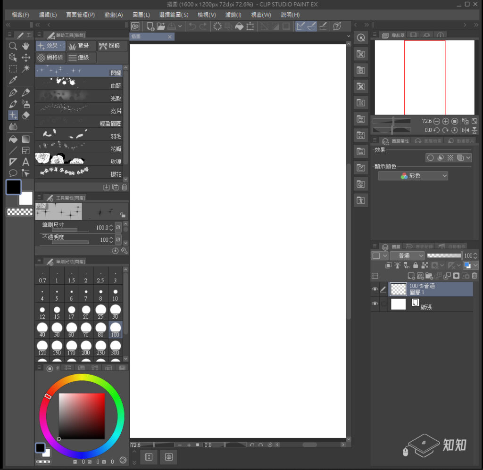The height and width of the screenshot is (470, 483).
Task: Toggle visibility of 紙張 paper layer
Action: (x=375, y=304)
